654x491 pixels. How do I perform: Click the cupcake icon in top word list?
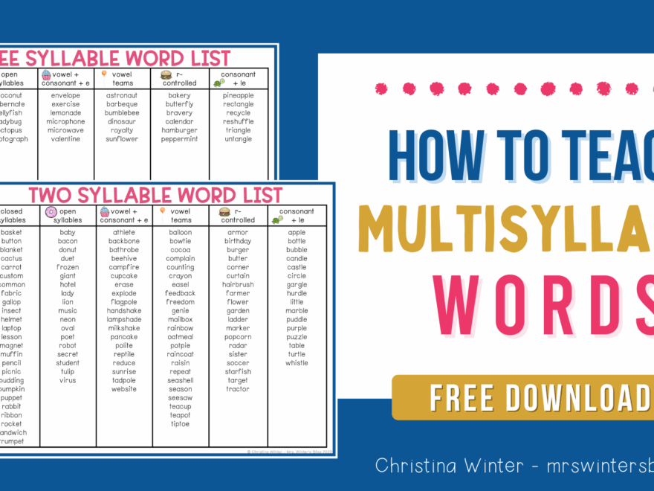point(46,75)
